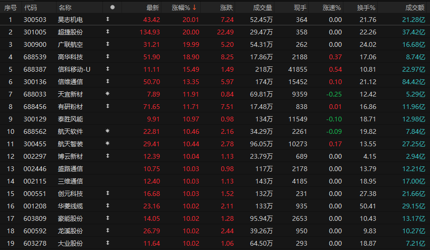The image size is (430, 250).
Task: Sort by 序号 column header
Action: [11, 8]
